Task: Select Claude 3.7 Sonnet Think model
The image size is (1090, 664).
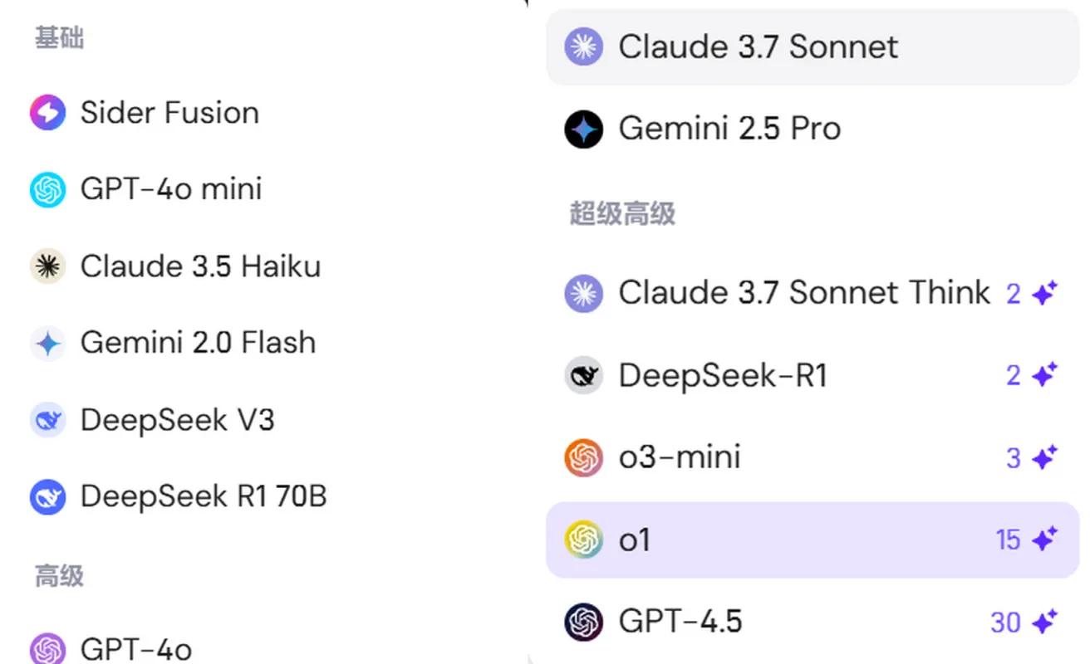Action: (x=803, y=293)
